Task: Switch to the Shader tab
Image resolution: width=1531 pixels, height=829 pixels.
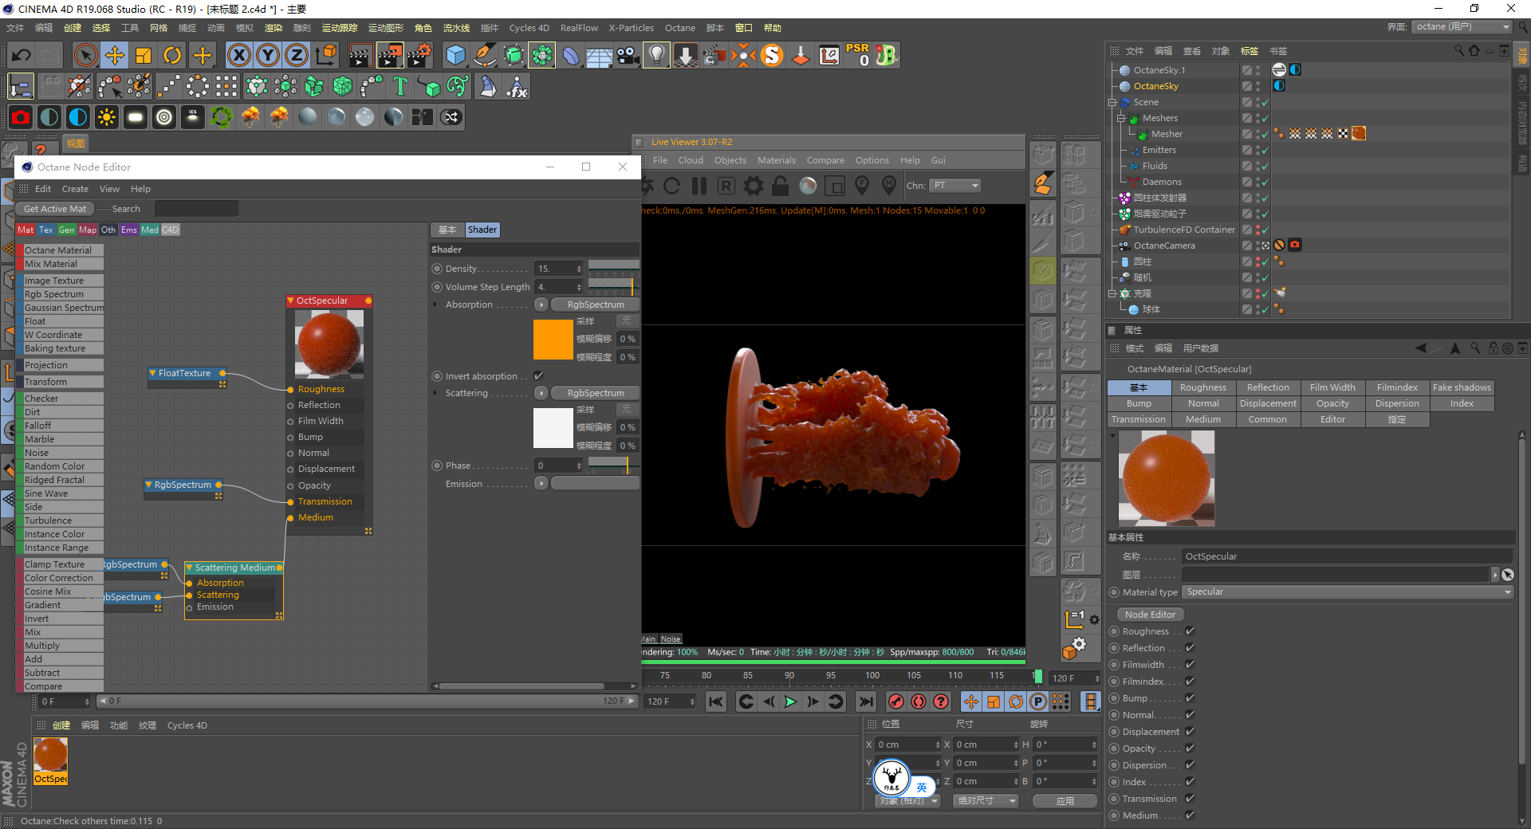Action: click(x=482, y=230)
